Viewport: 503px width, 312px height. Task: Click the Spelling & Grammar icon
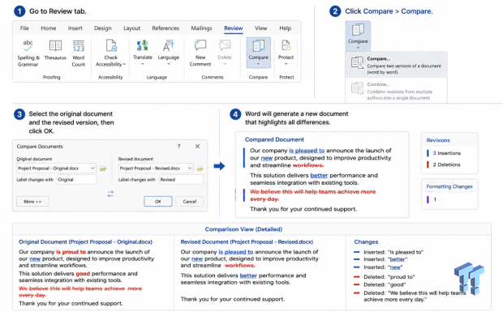tap(28, 45)
